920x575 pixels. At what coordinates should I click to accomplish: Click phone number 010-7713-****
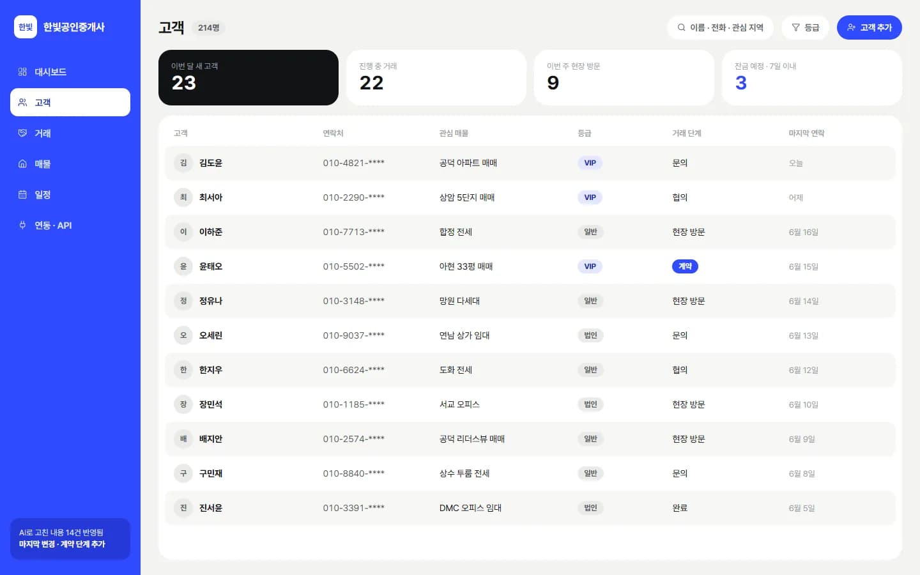pyautogui.click(x=353, y=232)
